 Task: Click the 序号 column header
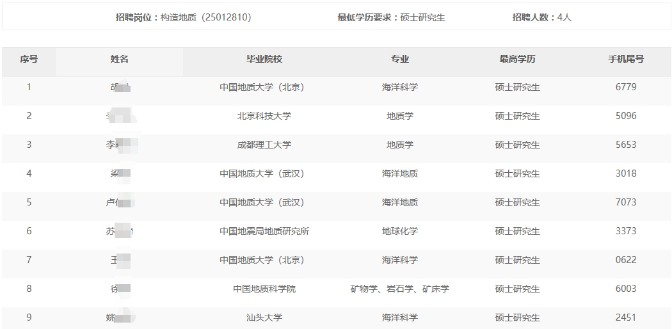pos(29,59)
